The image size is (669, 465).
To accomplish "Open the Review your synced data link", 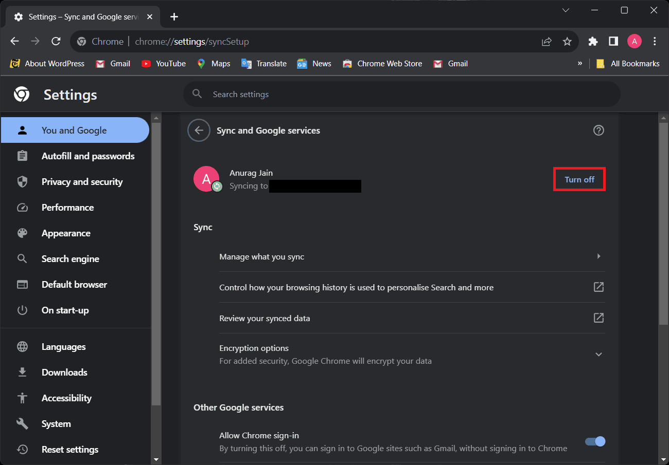I will 412,318.
